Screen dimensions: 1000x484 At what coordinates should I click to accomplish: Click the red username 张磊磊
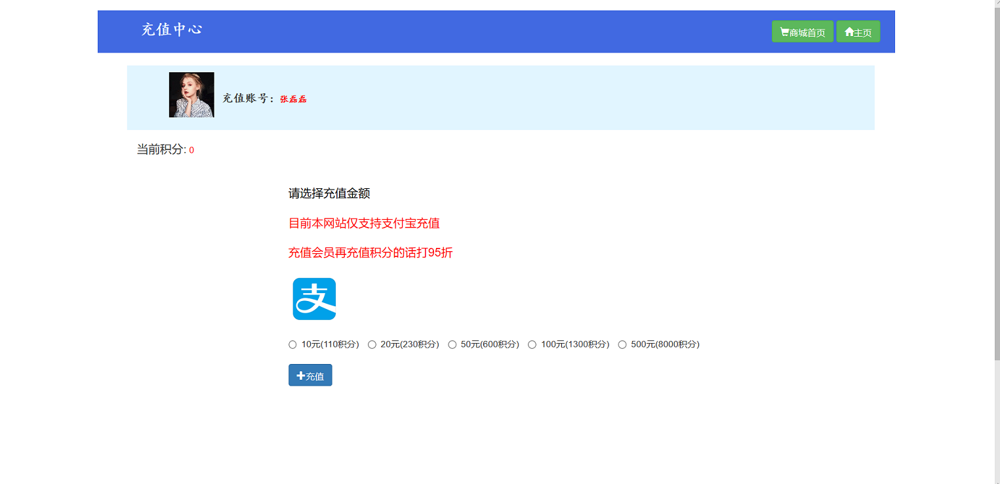coord(293,99)
